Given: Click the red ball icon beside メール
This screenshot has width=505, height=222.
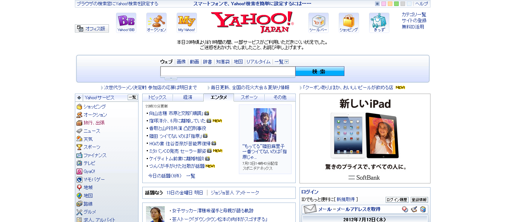Looking at the screenshot, I should pyautogui.click(x=405, y=209).
